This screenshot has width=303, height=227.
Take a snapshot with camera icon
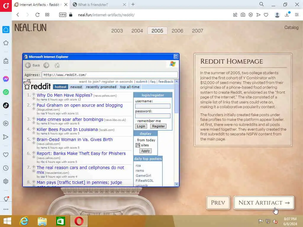click(x=243, y=15)
